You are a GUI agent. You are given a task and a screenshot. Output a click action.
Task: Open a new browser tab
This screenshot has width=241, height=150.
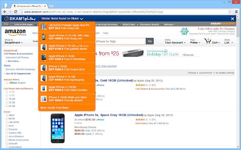[51, 6]
